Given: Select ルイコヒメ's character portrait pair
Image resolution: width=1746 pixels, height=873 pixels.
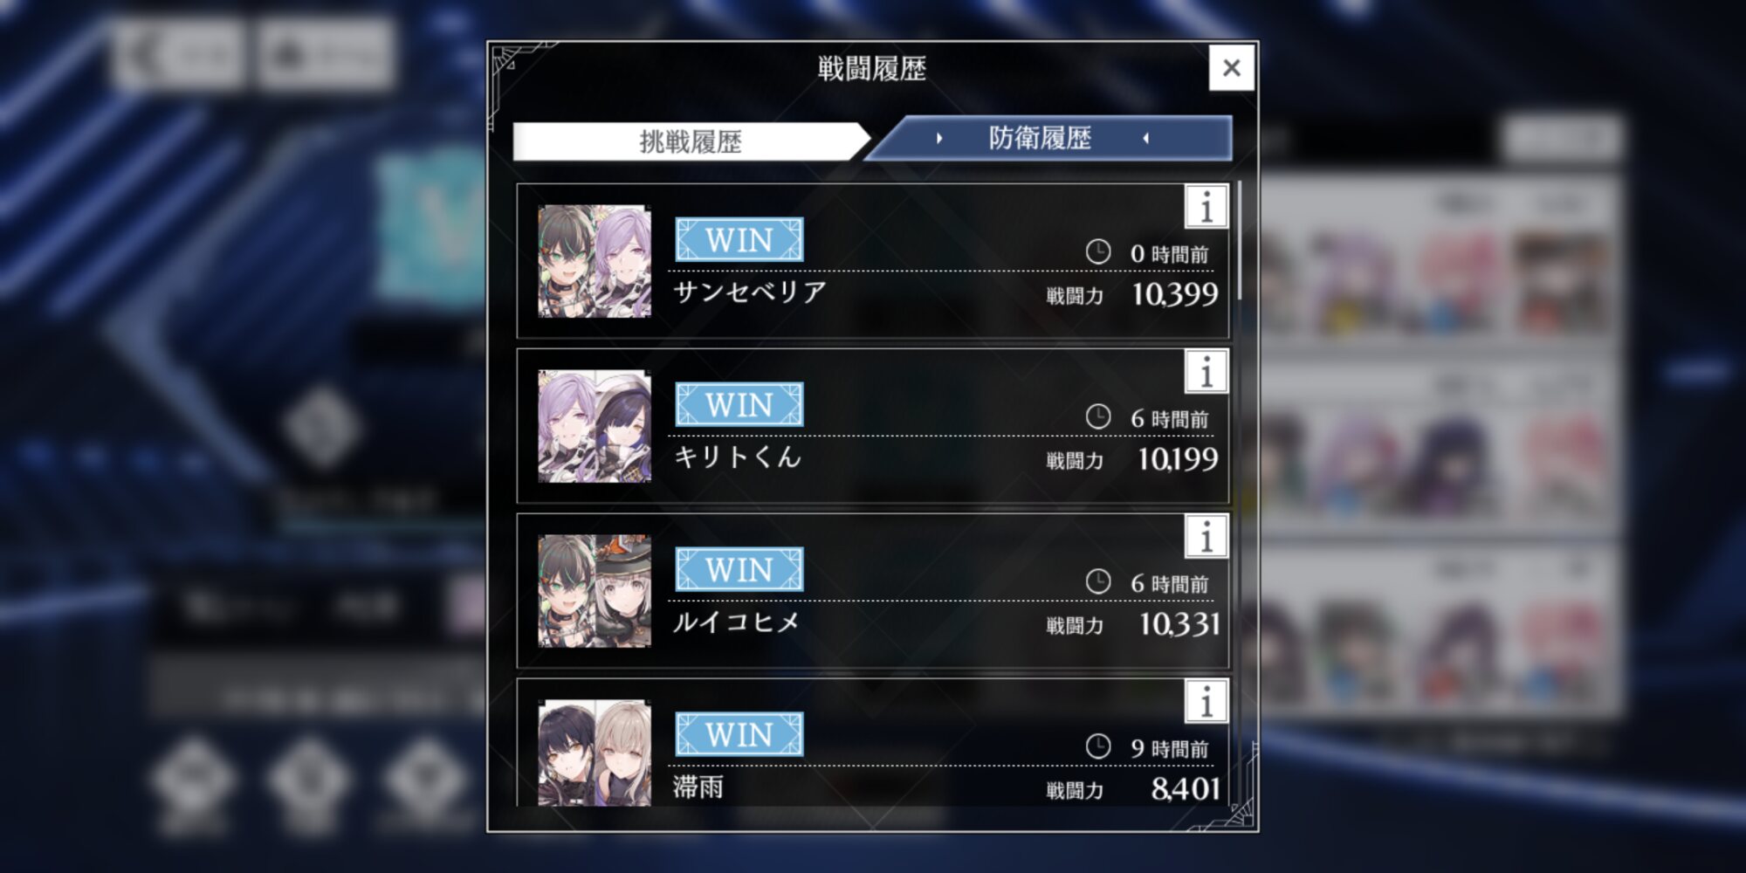Looking at the screenshot, I should point(595,591).
